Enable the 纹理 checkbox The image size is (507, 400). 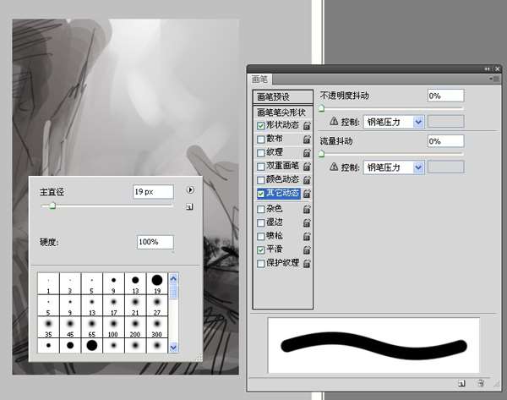[260, 152]
